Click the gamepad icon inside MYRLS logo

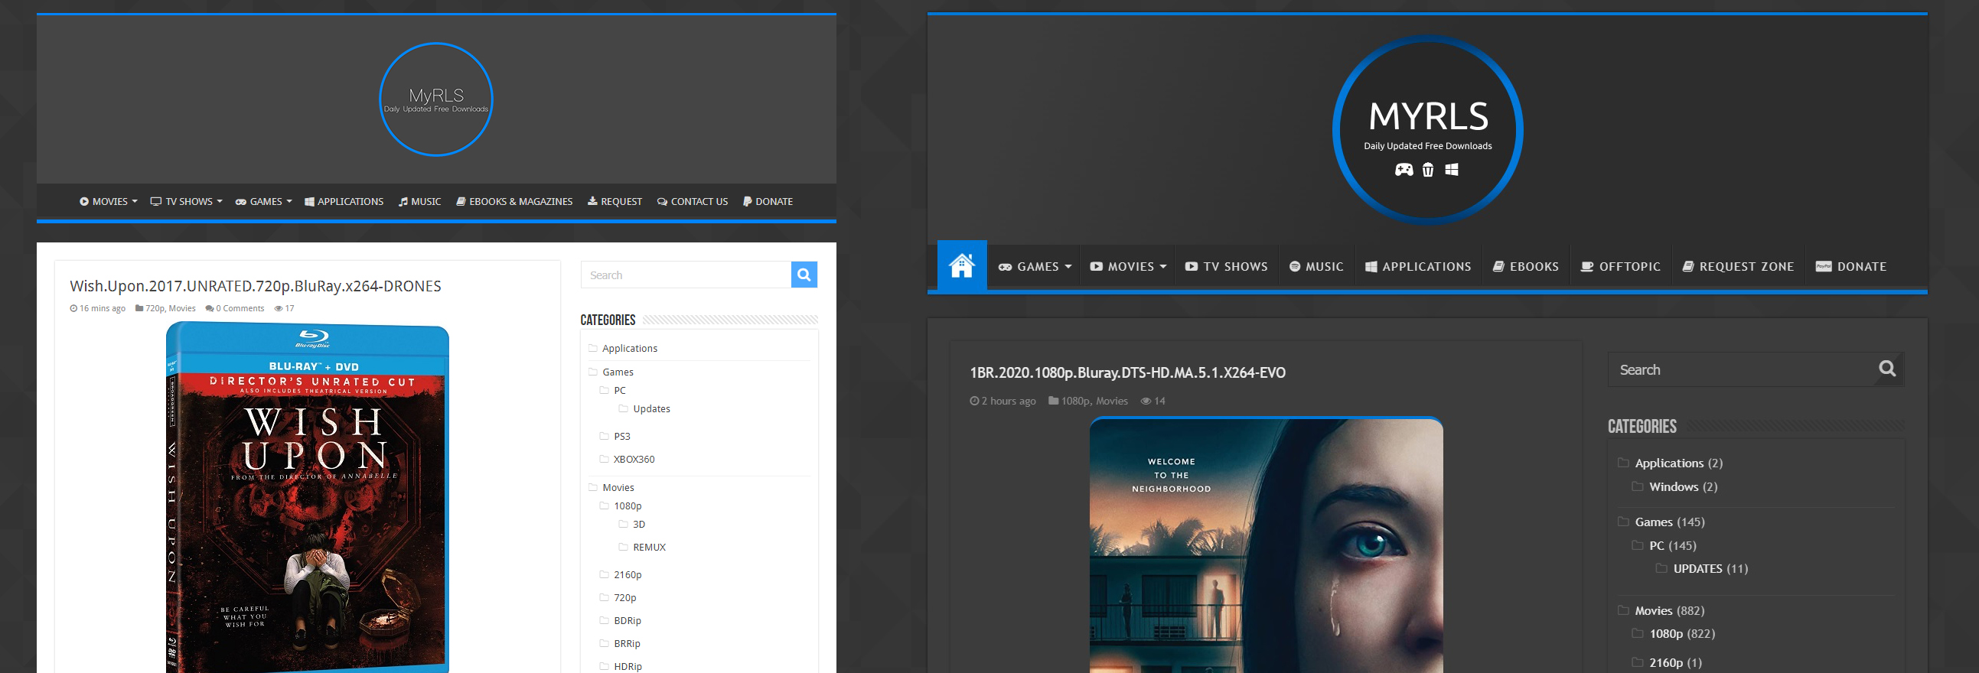pyautogui.click(x=1404, y=170)
